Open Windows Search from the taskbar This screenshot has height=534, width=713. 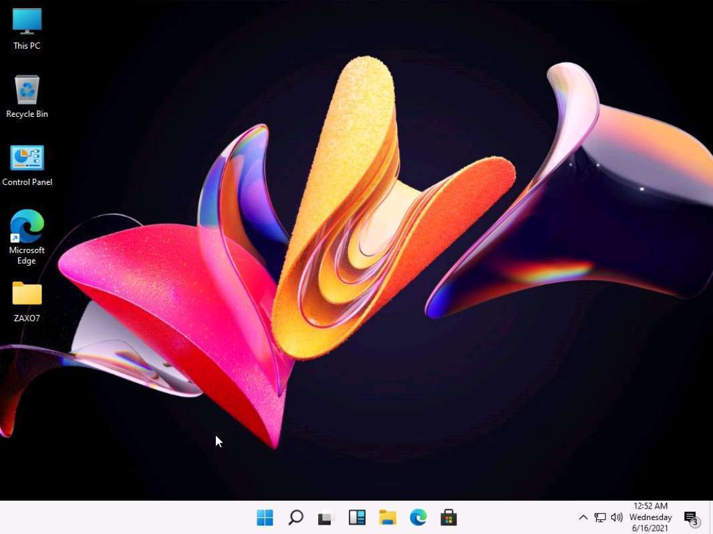(x=295, y=517)
